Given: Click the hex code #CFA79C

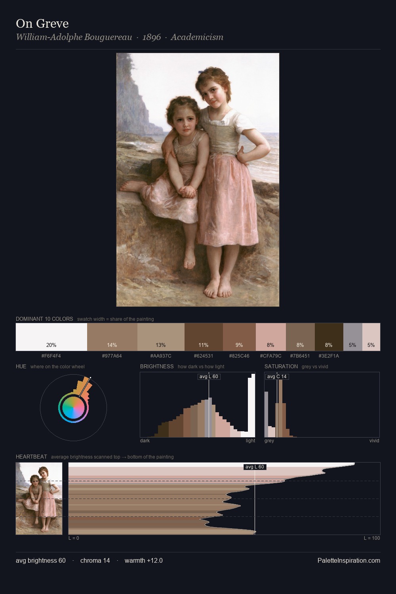Looking at the screenshot, I should 271,356.
